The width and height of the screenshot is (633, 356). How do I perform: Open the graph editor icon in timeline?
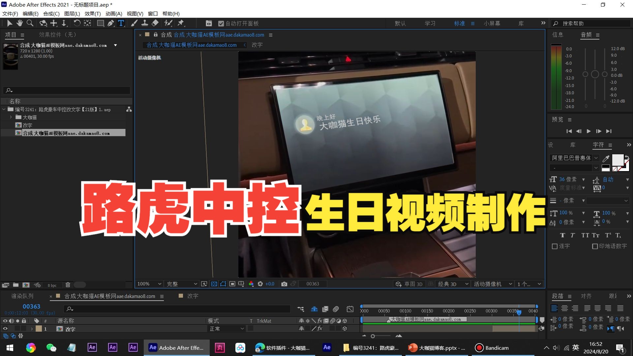[350, 309]
